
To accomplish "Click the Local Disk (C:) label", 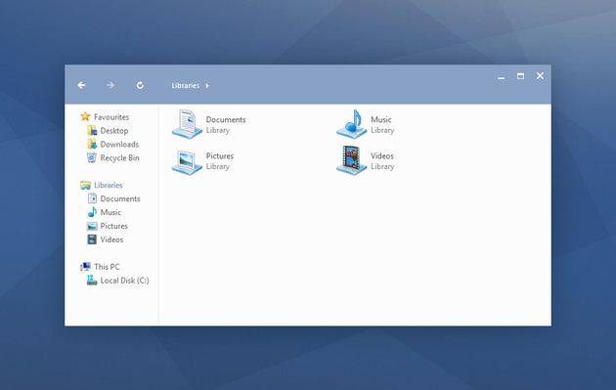I will coord(124,281).
